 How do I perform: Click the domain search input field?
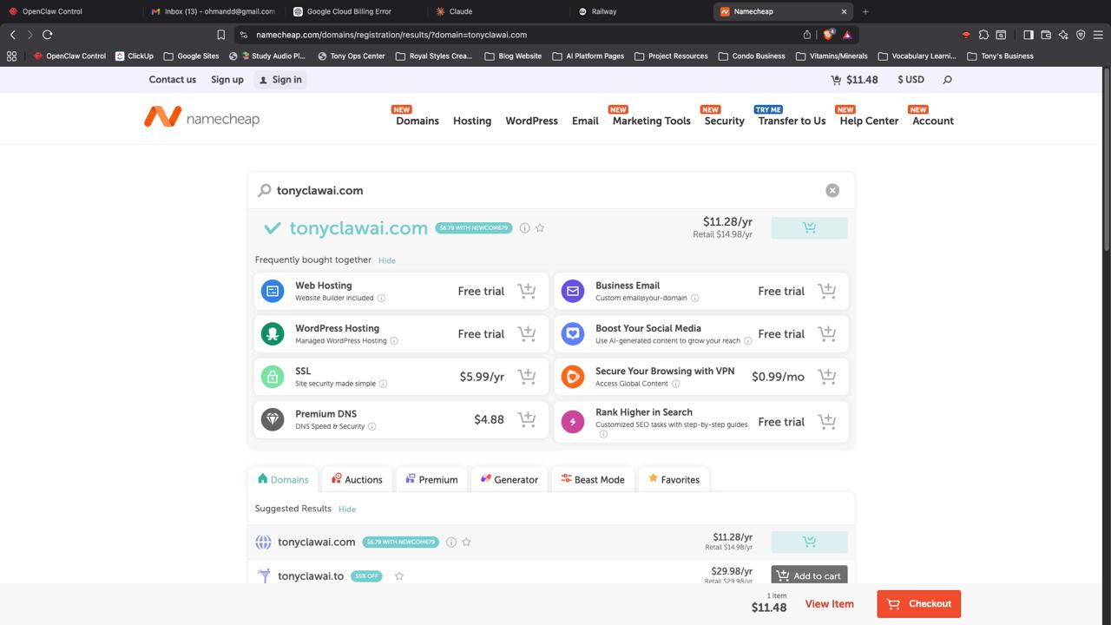coord(538,190)
